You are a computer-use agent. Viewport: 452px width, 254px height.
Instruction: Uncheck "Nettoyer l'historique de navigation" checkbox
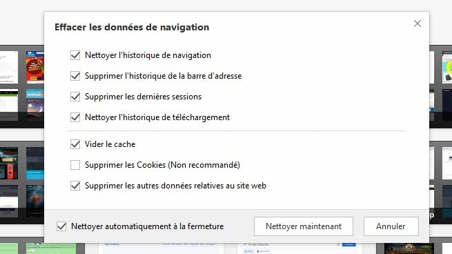tap(75, 55)
